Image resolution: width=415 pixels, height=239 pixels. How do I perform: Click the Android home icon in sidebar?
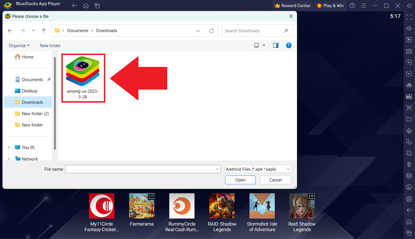click(x=409, y=222)
